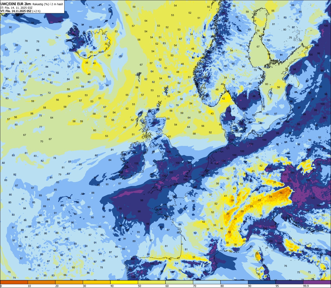Click the humidity value '17' on the map
Screen dimensions: 331x288
point(282,185)
